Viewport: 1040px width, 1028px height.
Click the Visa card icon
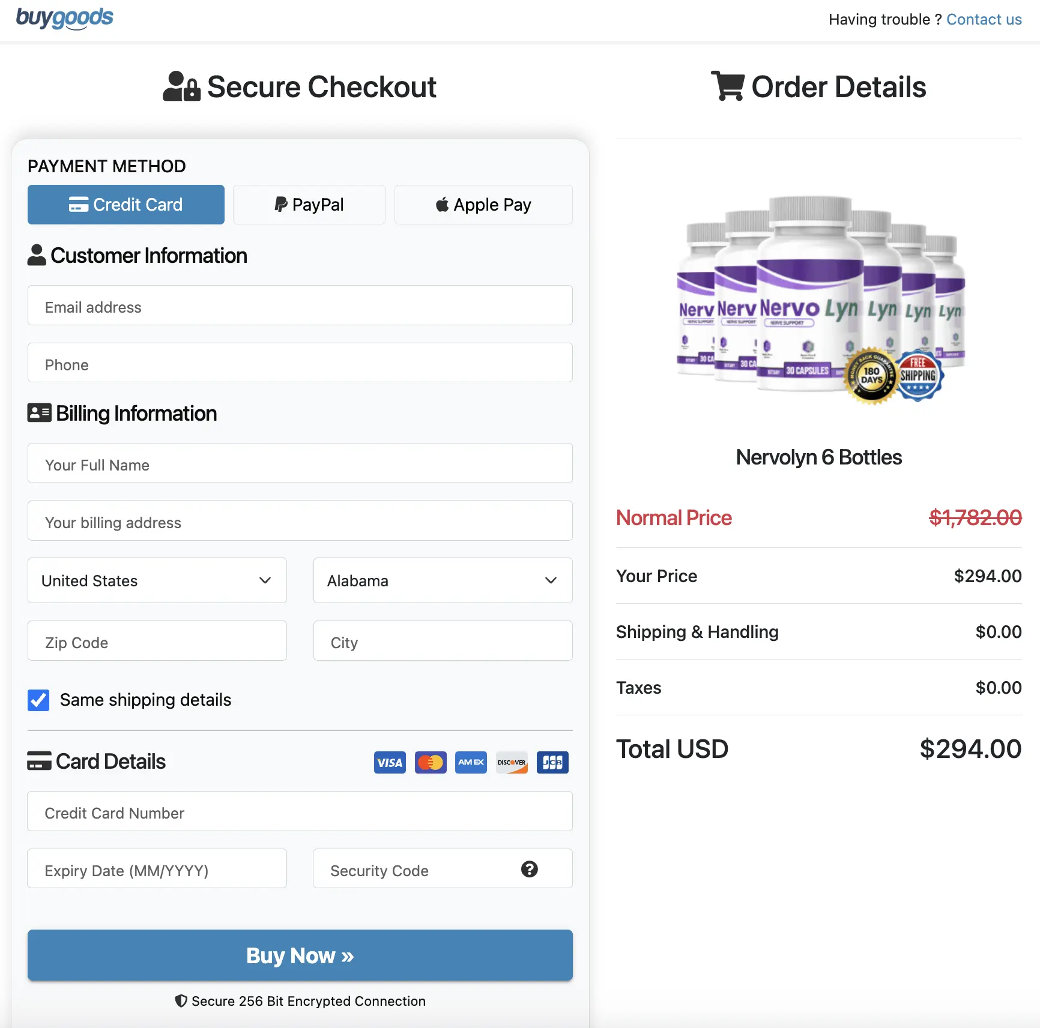click(390, 762)
